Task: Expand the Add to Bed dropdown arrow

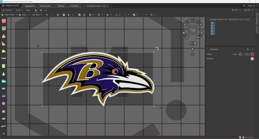Action: pyautogui.click(x=17, y=15)
